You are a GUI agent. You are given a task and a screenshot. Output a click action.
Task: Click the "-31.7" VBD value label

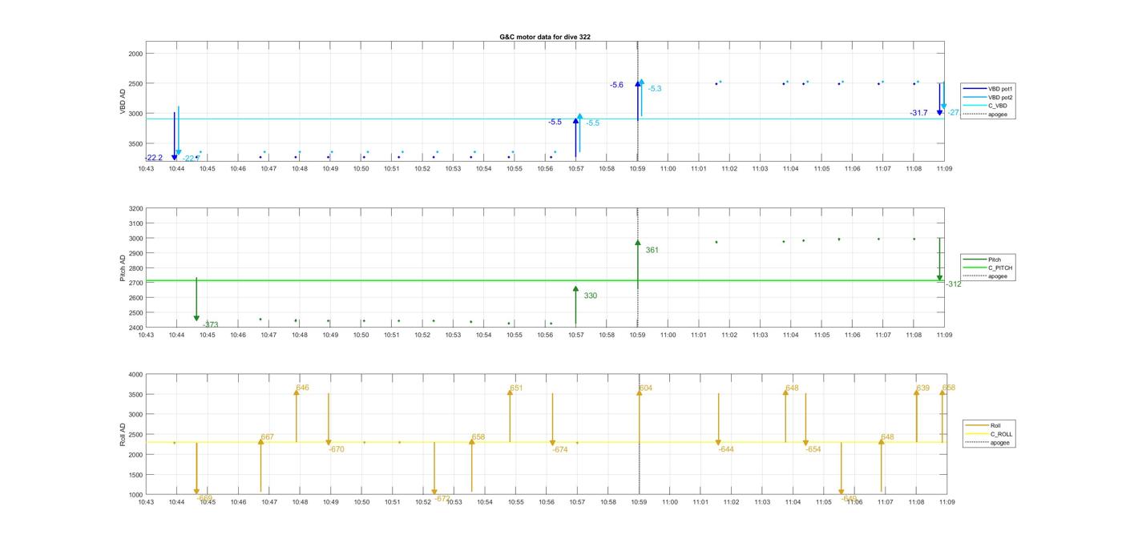point(918,113)
